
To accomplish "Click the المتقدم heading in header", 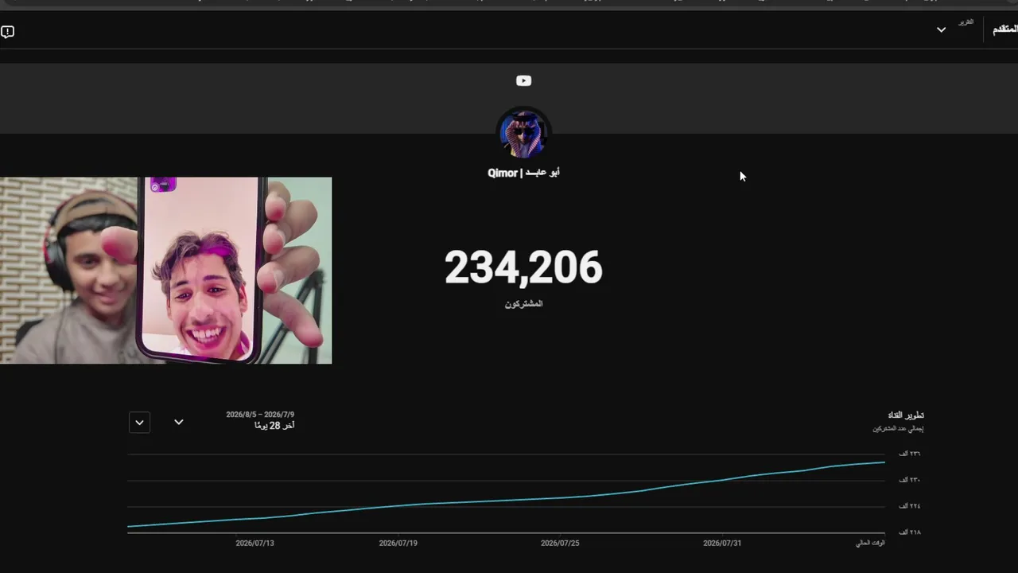I will 1004,29.
